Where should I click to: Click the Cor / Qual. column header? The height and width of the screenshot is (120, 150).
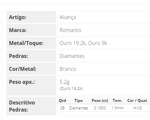tap(137, 101)
